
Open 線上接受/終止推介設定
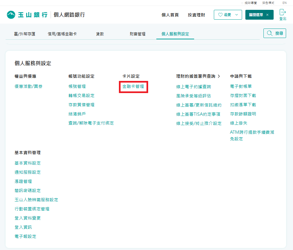point(199,123)
